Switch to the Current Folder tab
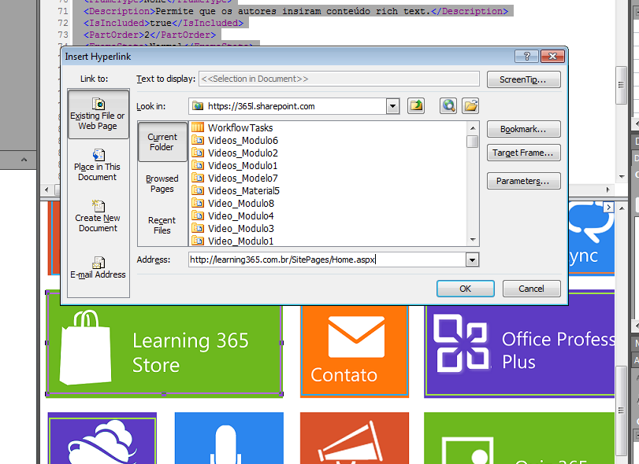This screenshot has height=464, width=639. 162,142
